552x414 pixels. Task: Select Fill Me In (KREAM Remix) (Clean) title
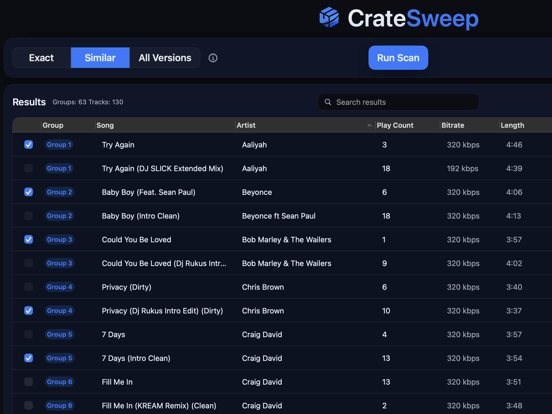pos(159,406)
